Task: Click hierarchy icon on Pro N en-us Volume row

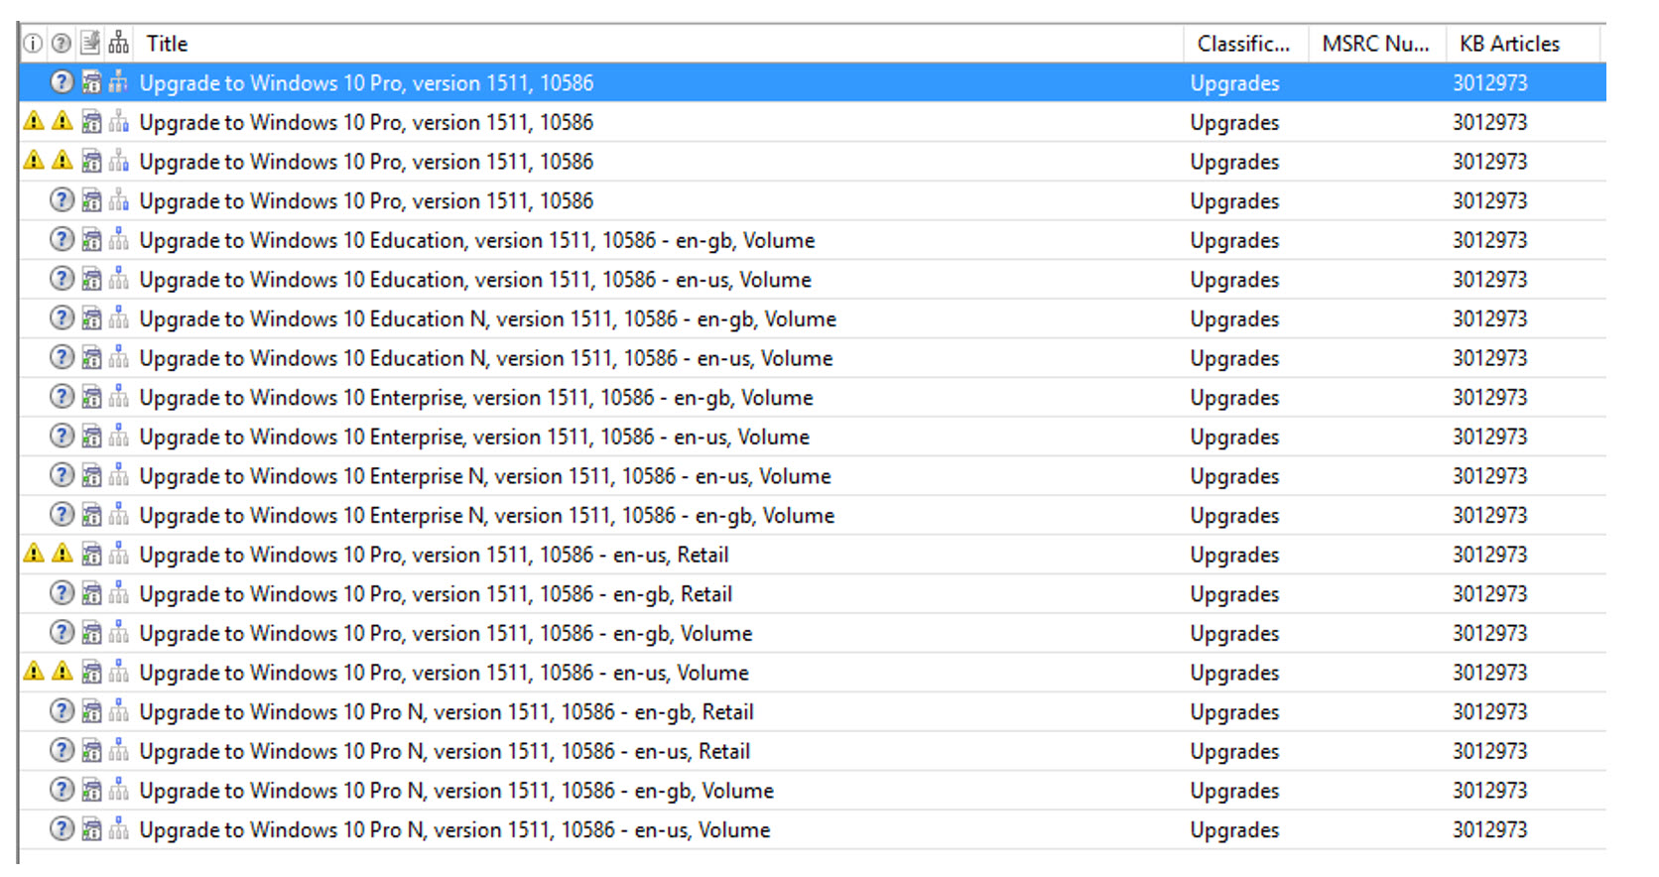Action: click(x=119, y=829)
